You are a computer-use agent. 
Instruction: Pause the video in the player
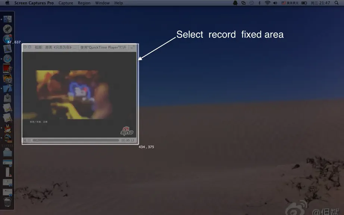point(29,140)
